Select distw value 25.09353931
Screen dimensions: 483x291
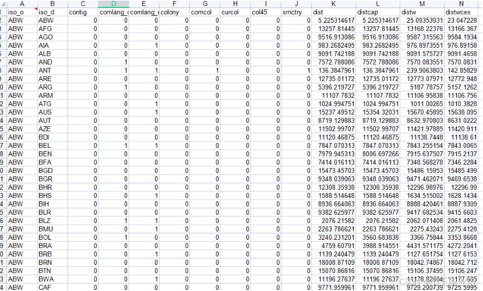click(422, 20)
